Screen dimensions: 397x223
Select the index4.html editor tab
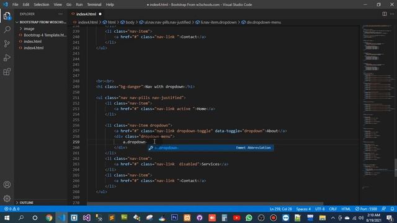tap(86, 14)
